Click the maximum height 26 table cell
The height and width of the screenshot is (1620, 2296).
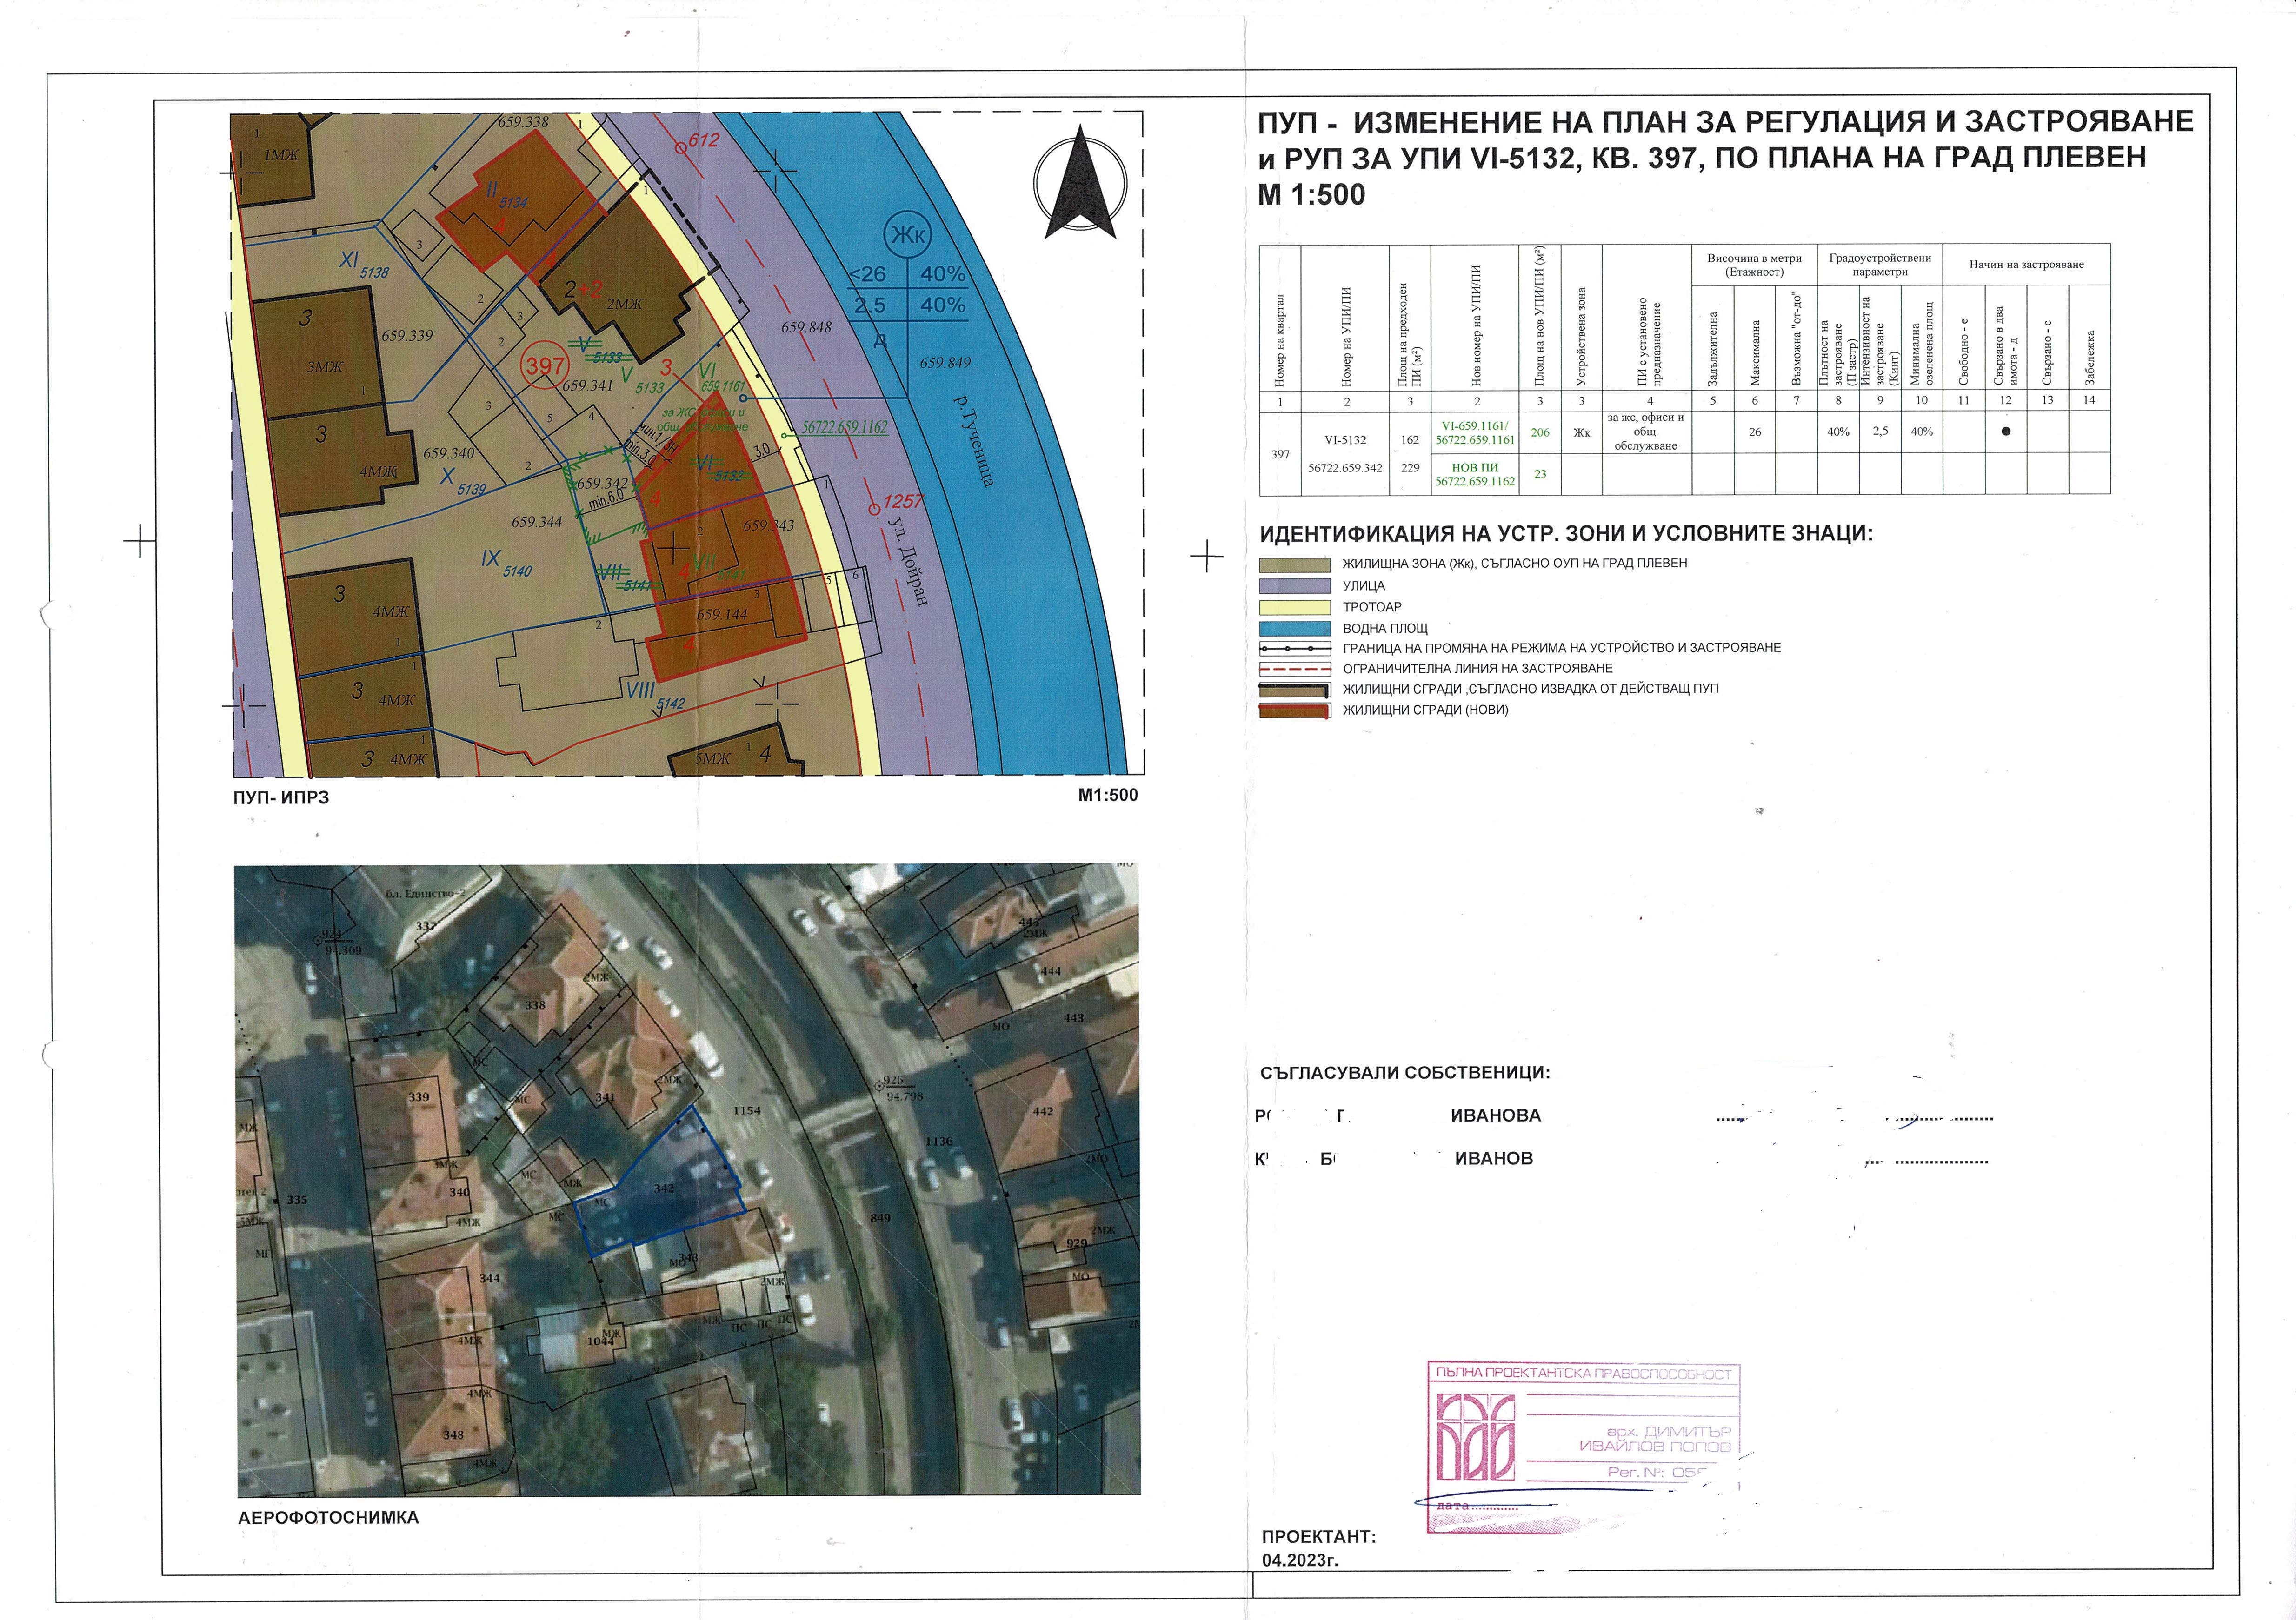click(1755, 432)
